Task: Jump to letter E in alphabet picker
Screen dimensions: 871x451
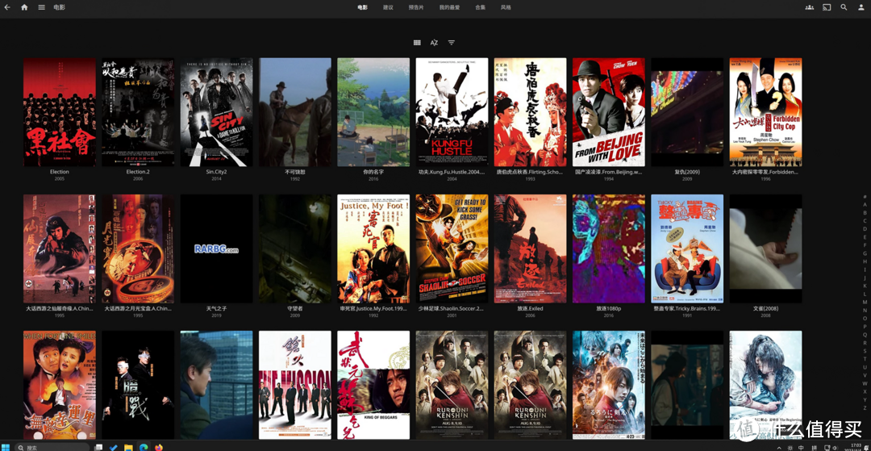Action: coord(865,237)
